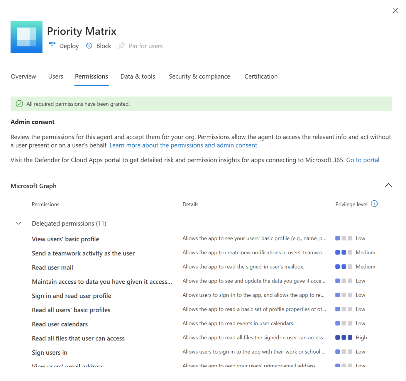Viewport: 406px width, 381px height.
Task: Open the Privilege level info tooltip
Action: tap(374, 204)
